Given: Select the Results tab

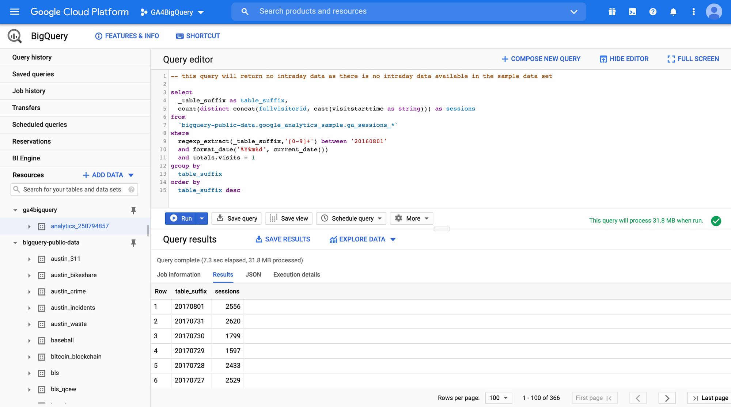Looking at the screenshot, I should [x=223, y=274].
